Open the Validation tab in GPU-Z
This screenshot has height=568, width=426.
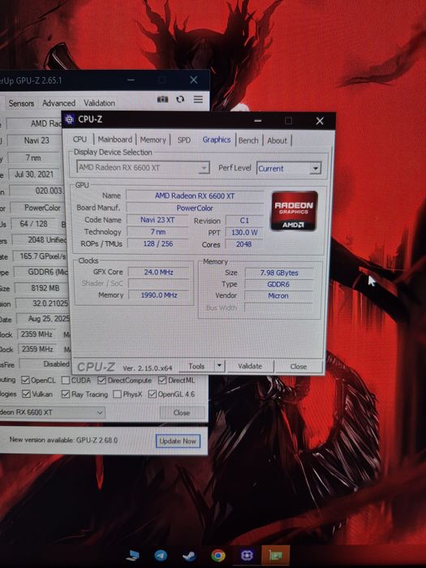99,103
